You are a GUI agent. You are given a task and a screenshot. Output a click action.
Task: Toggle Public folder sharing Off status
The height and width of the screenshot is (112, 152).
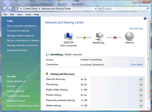click(84, 90)
